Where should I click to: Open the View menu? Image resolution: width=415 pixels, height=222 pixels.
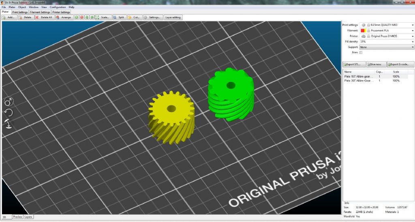point(44,7)
